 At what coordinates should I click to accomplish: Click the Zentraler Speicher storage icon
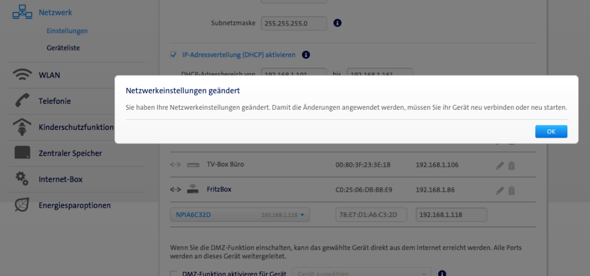[x=23, y=153]
